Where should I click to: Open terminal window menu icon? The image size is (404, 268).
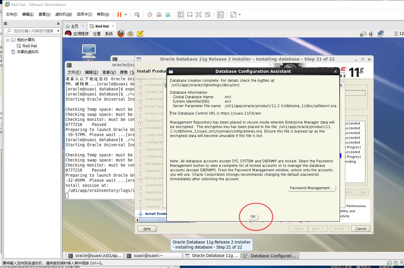click(x=69, y=65)
